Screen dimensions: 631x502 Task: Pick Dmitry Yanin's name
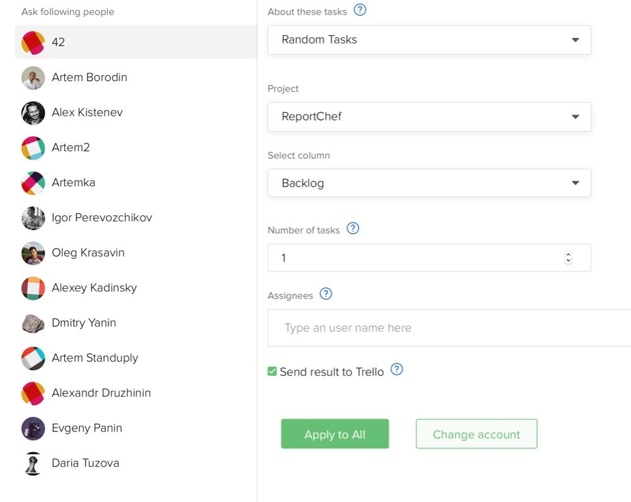(x=84, y=323)
